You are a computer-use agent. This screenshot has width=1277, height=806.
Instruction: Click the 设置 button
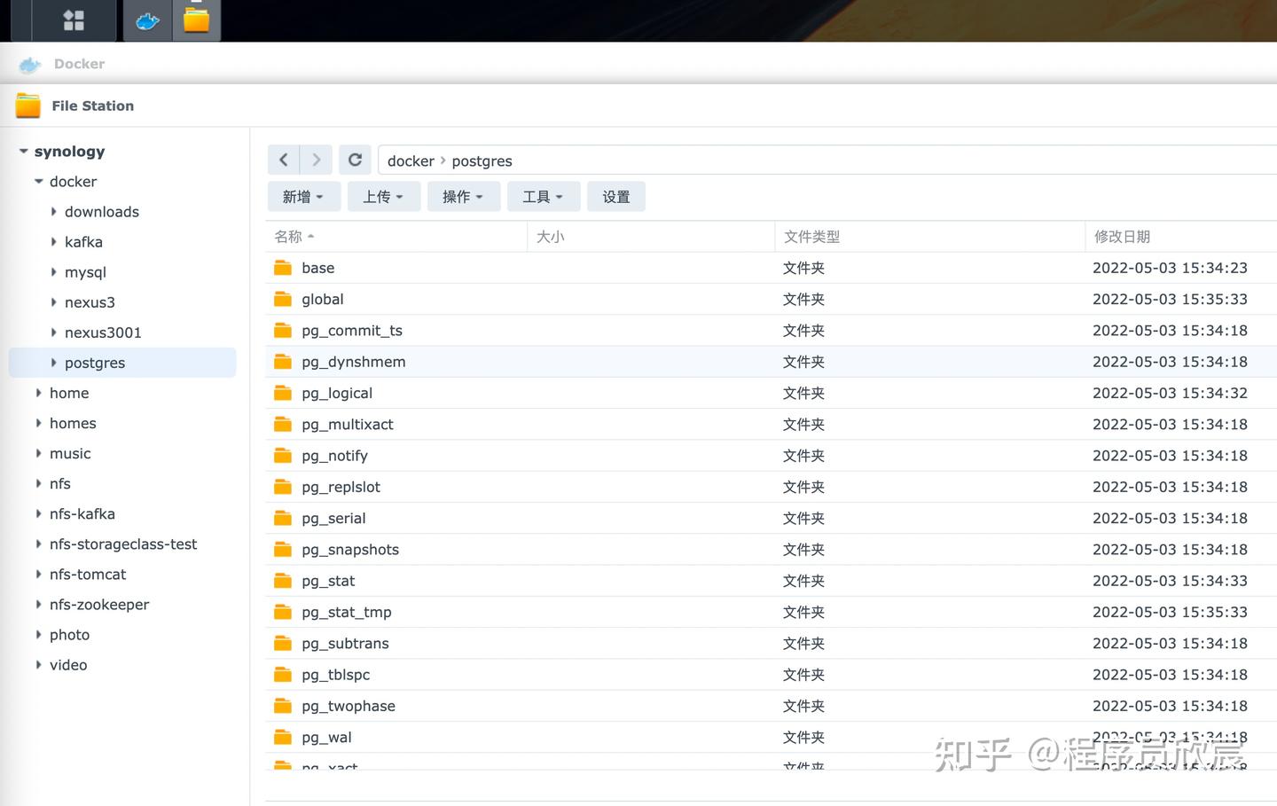click(615, 196)
